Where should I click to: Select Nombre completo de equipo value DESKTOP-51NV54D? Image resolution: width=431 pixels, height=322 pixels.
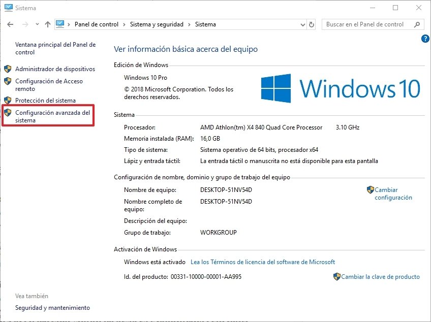click(226, 202)
